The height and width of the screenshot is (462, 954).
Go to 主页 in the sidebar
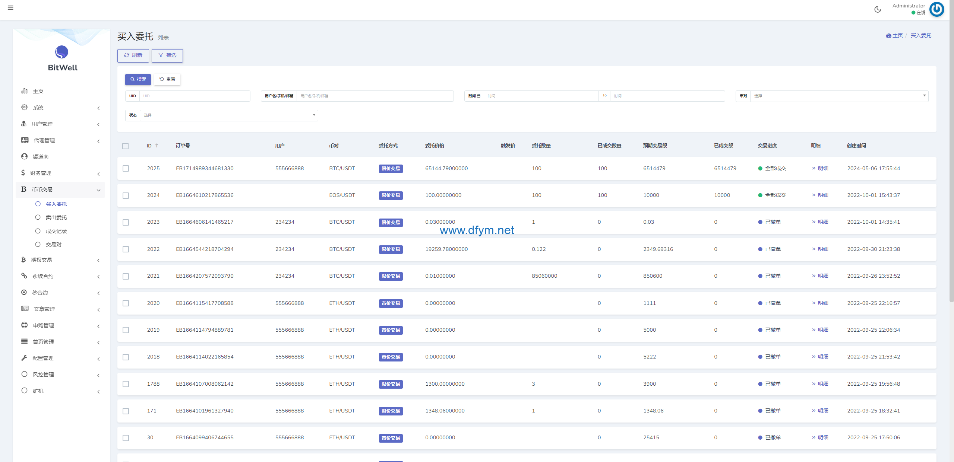click(x=38, y=91)
